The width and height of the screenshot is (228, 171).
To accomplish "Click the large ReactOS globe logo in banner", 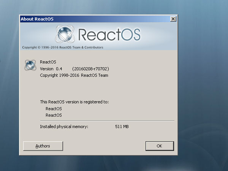I will pyautogui.click(x=66, y=34).
